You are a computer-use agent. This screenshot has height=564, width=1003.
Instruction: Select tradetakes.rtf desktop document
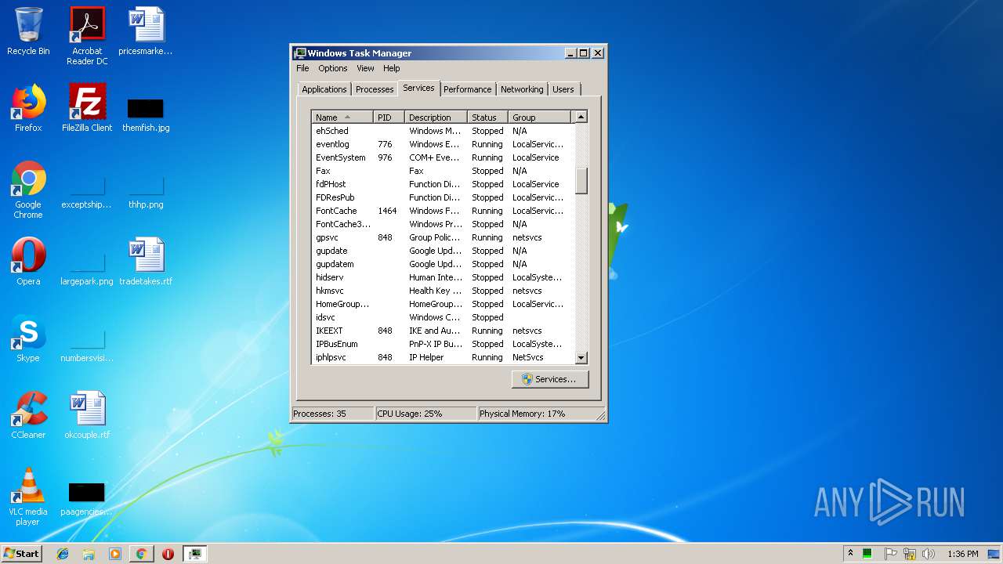click(x=146, y=262)
